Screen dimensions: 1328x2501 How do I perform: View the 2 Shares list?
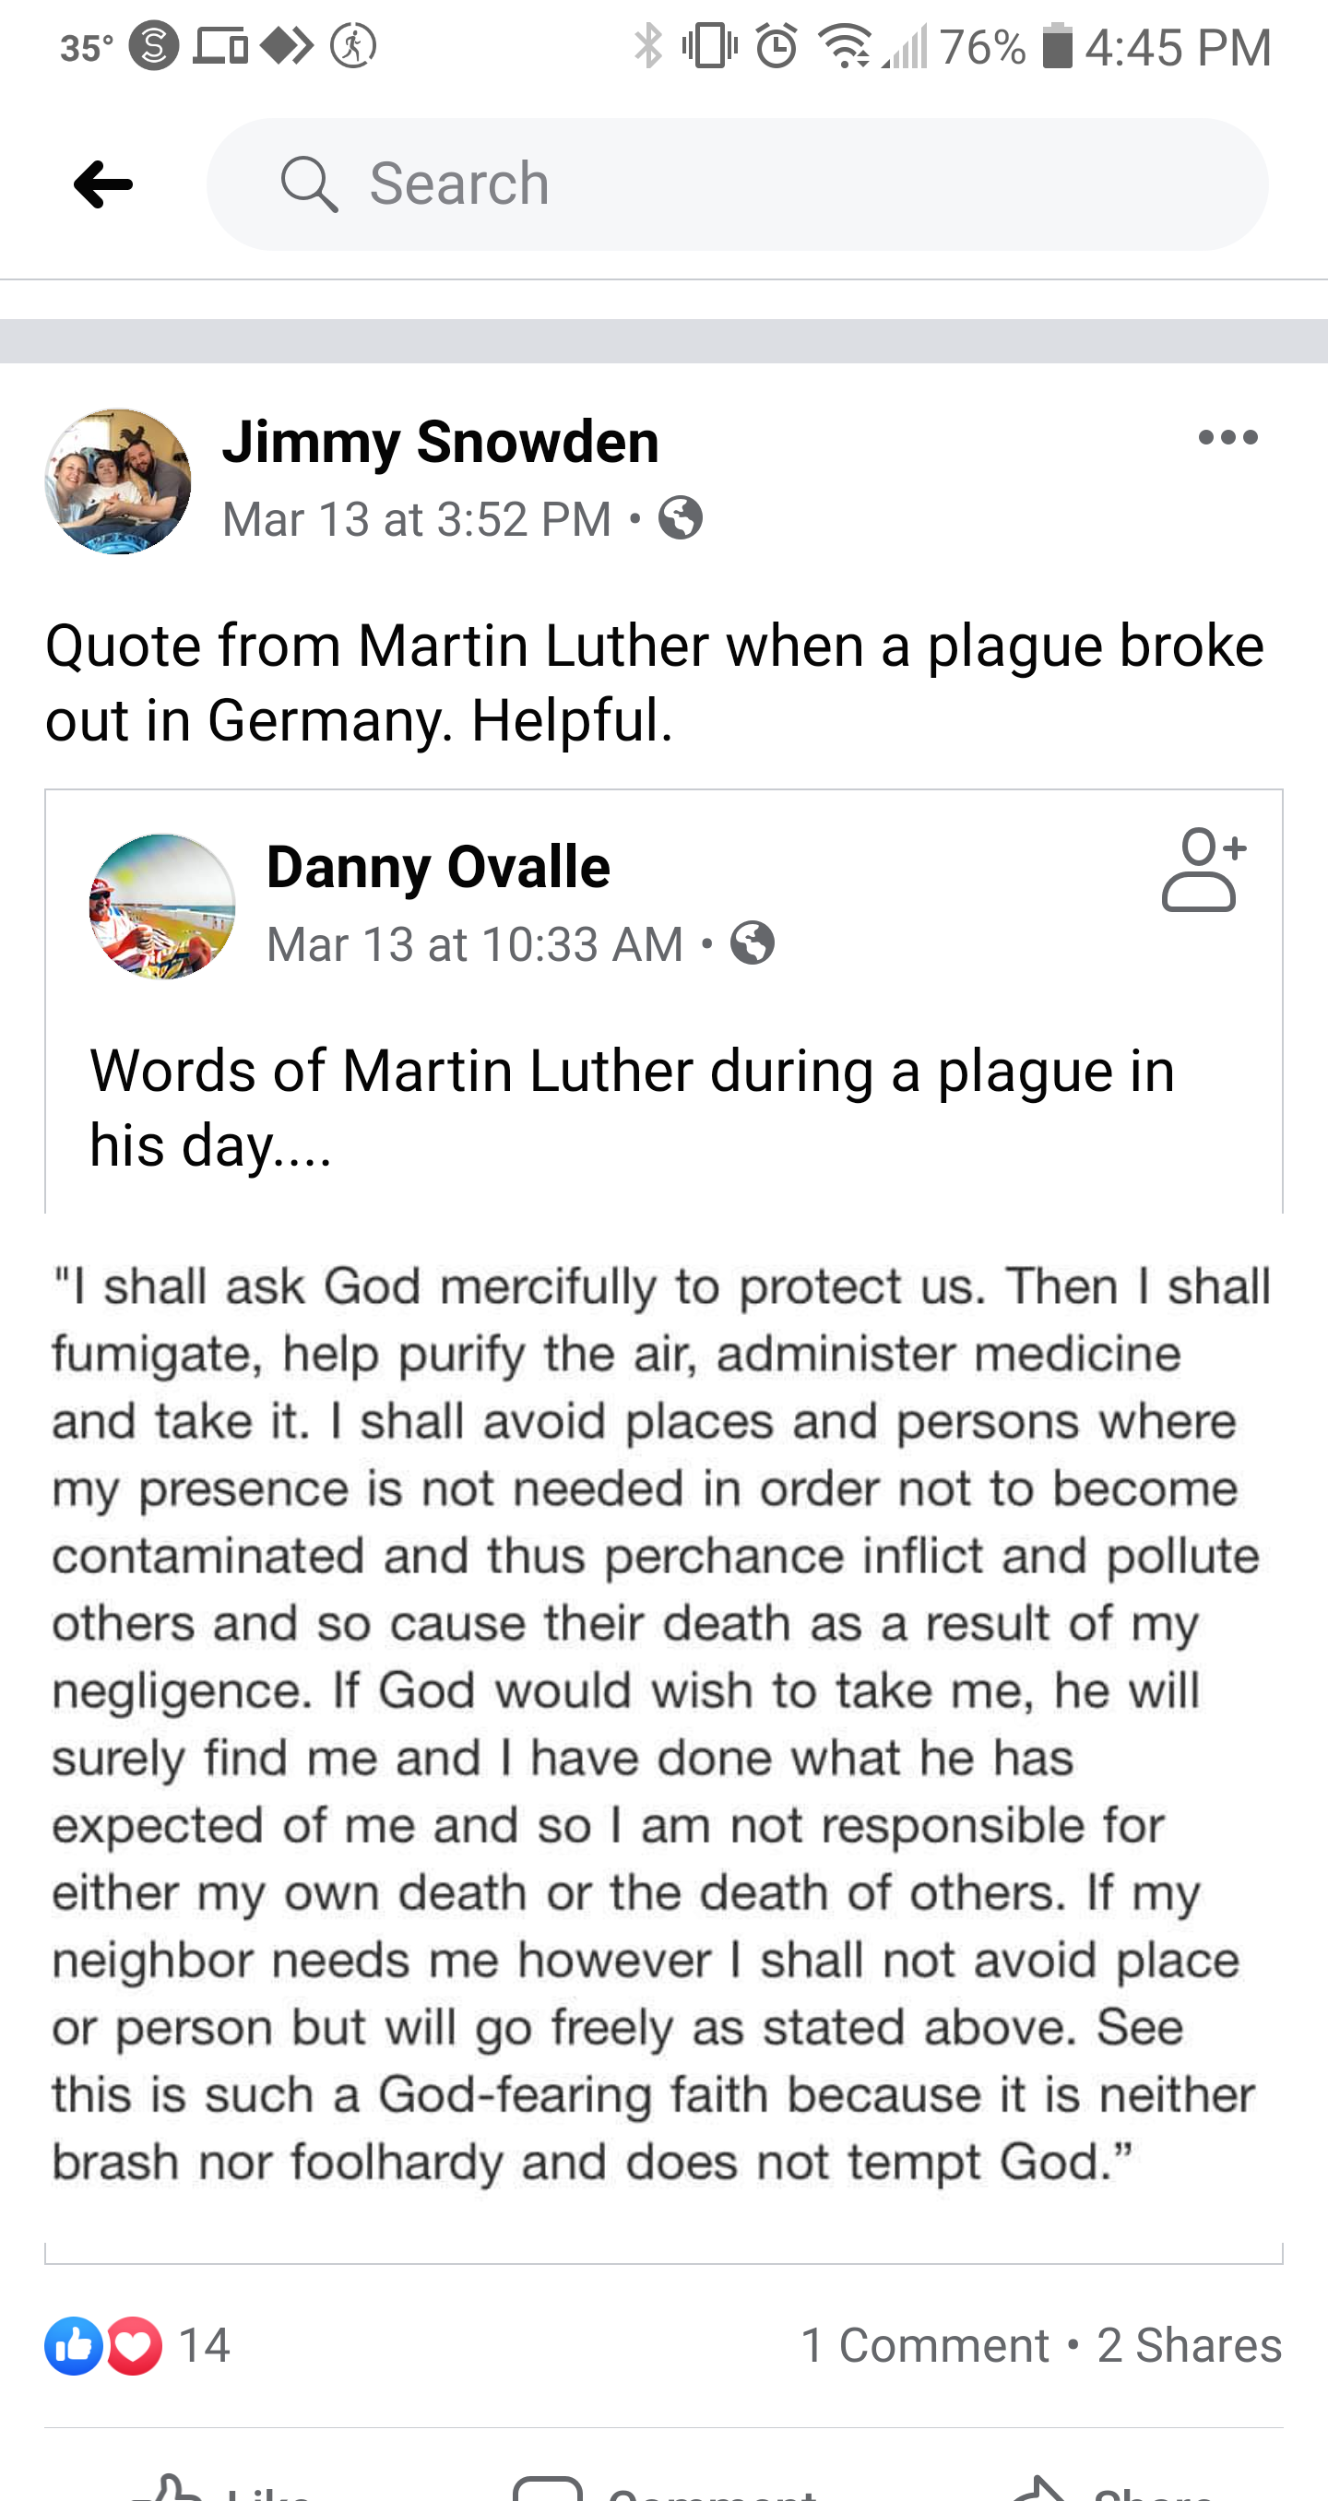1189,2346
